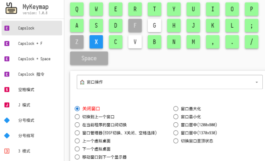
Task: Click the purple icon next to Capslock + Space
Action: 7,59
